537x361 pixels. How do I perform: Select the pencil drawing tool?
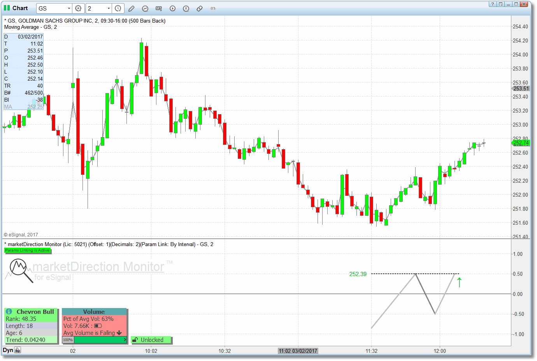132,8
